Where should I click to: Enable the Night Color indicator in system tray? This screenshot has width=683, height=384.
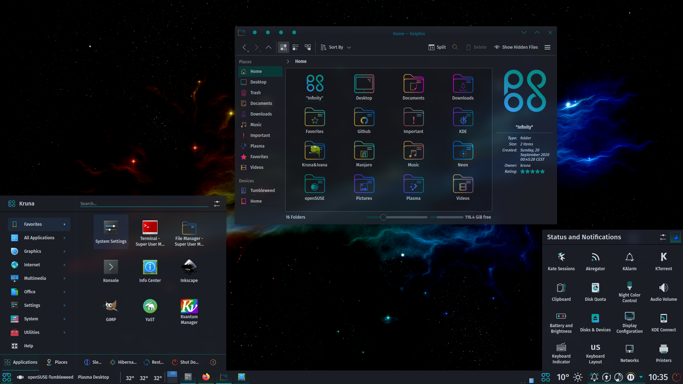tap(578, 377)
